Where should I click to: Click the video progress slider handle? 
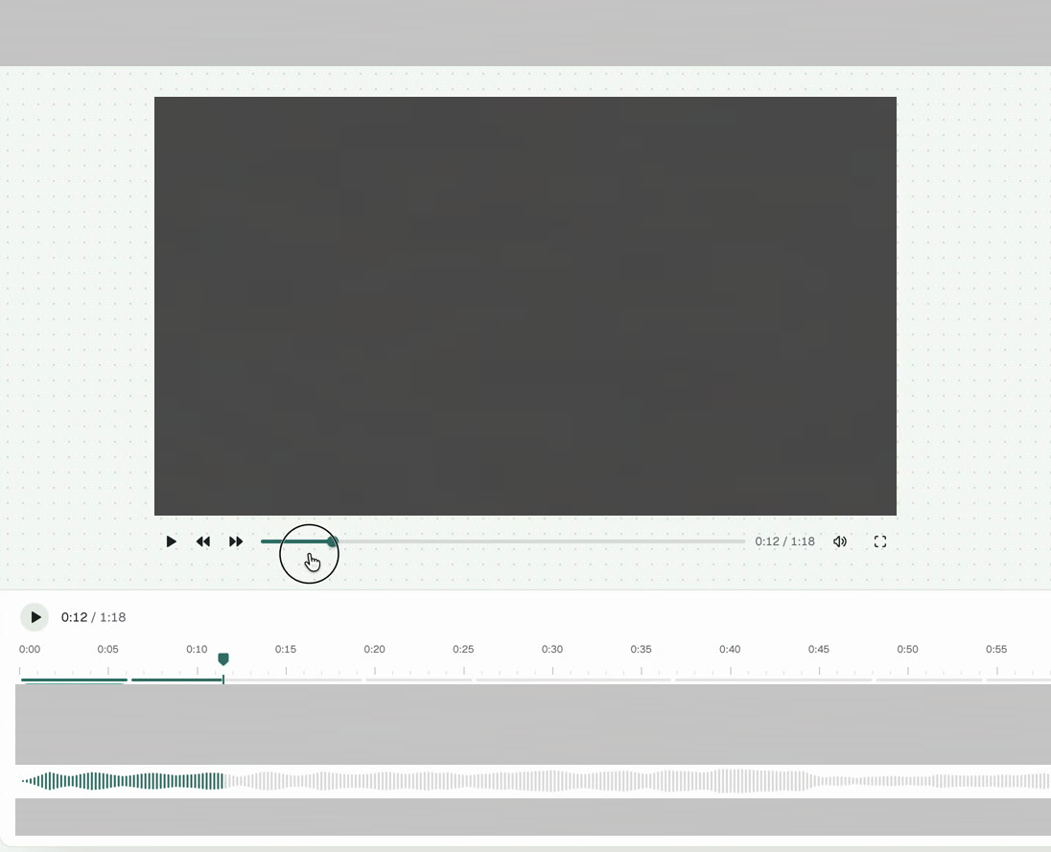coord(333,541)
